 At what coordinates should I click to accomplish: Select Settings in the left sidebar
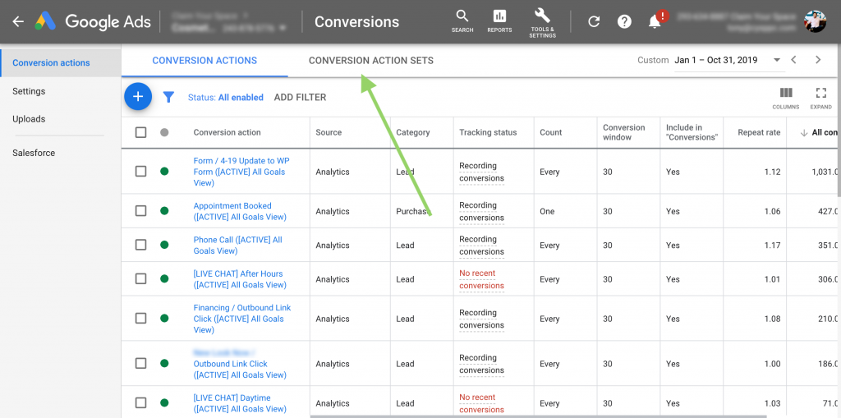pyautogui.click(x=29, y=91)
